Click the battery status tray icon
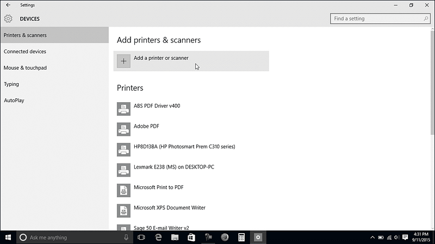 click(381, 237)
